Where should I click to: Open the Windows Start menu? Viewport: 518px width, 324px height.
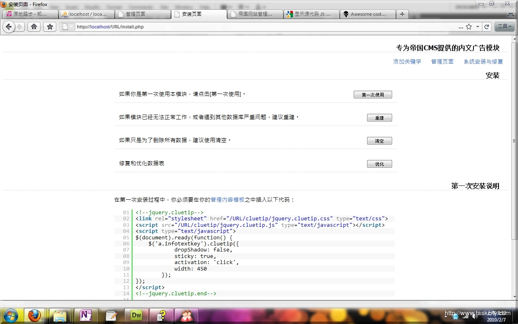click(x=11, y=315)
